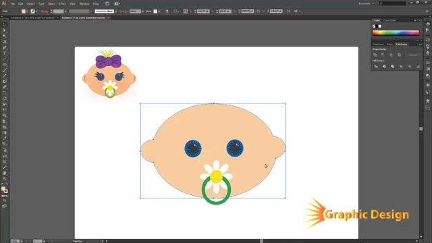Select the Artboard tool
Screen dimensions: 432x243
click(5, 162)
